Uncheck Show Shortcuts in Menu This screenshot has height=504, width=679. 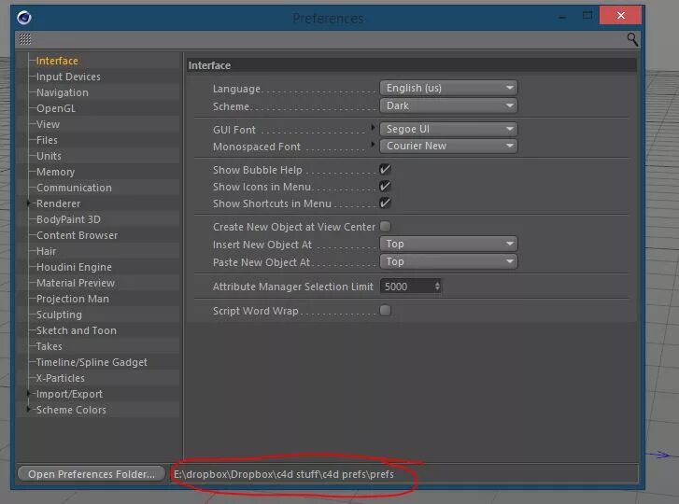pos(385,203)
